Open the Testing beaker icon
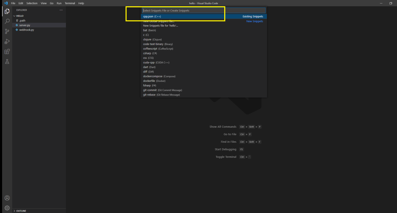397x213 pixels. tap(7, 62)
